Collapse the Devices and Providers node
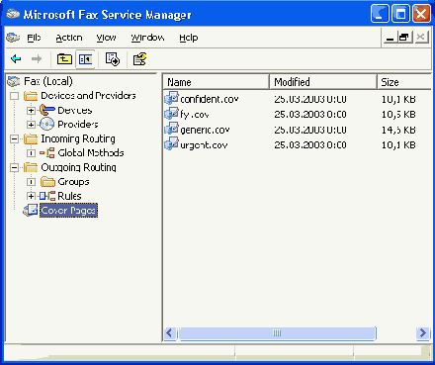Screen dimensions: 435x365 (14, 96)
